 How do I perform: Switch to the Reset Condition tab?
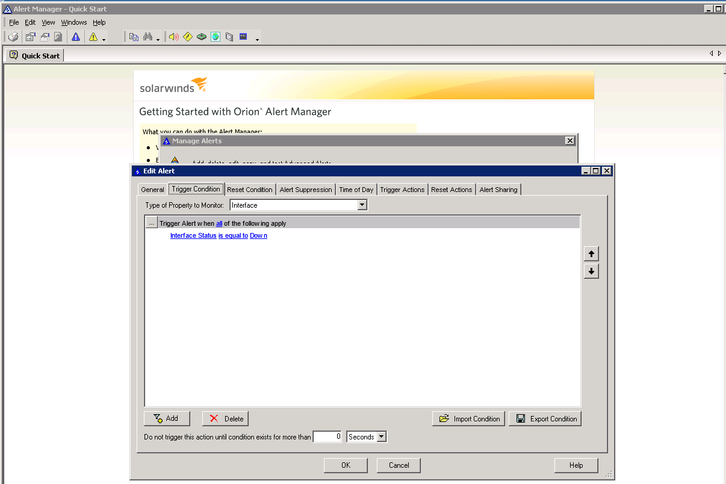[x=250, y=189]
